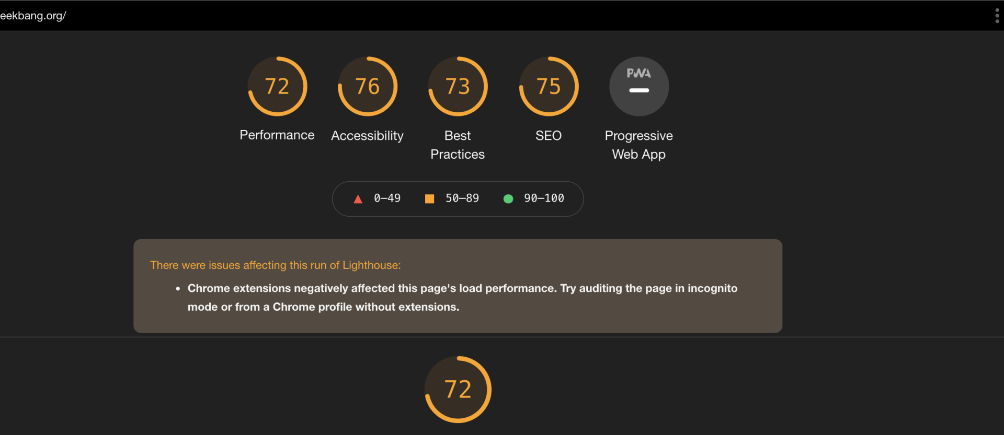The image size is (1004, 435).
Task: Click the green circle pass legend icon
Action: [x=508, y=199]
